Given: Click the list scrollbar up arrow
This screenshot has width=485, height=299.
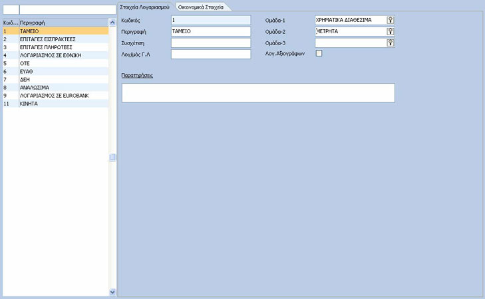Looking at the screenshot, I should 112,22.
